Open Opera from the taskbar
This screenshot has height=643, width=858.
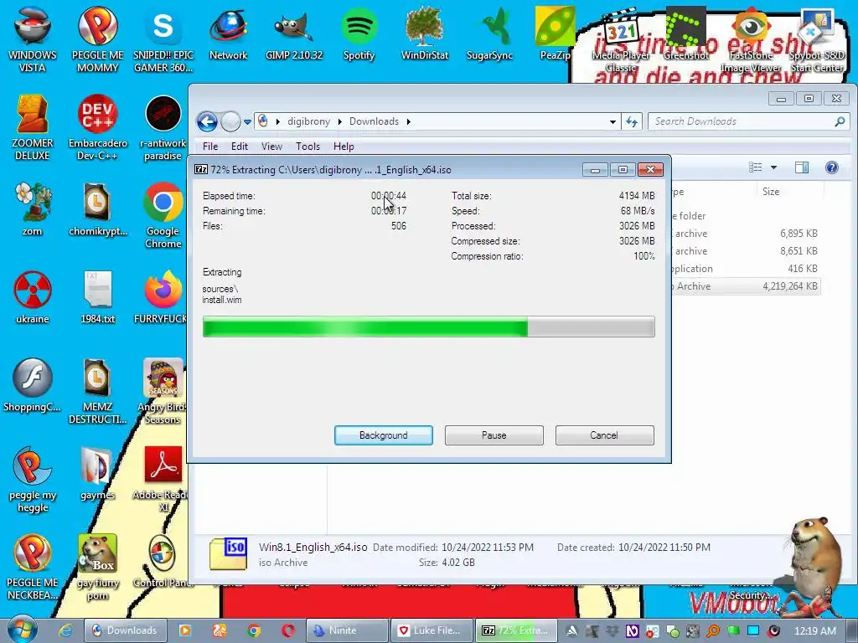288,630
